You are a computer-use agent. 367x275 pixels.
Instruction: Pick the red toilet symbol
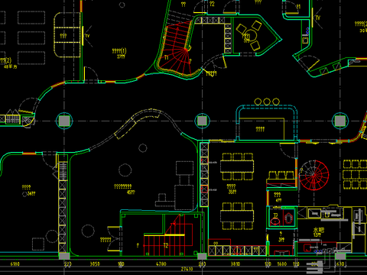pyautogui.click(x=288, y=218)
